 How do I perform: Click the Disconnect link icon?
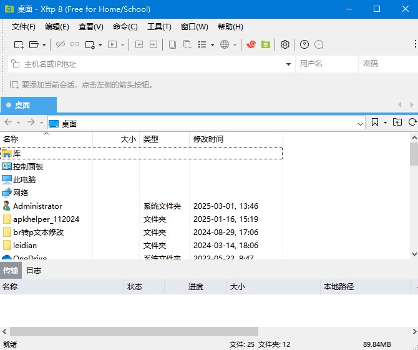pos(61,44)
